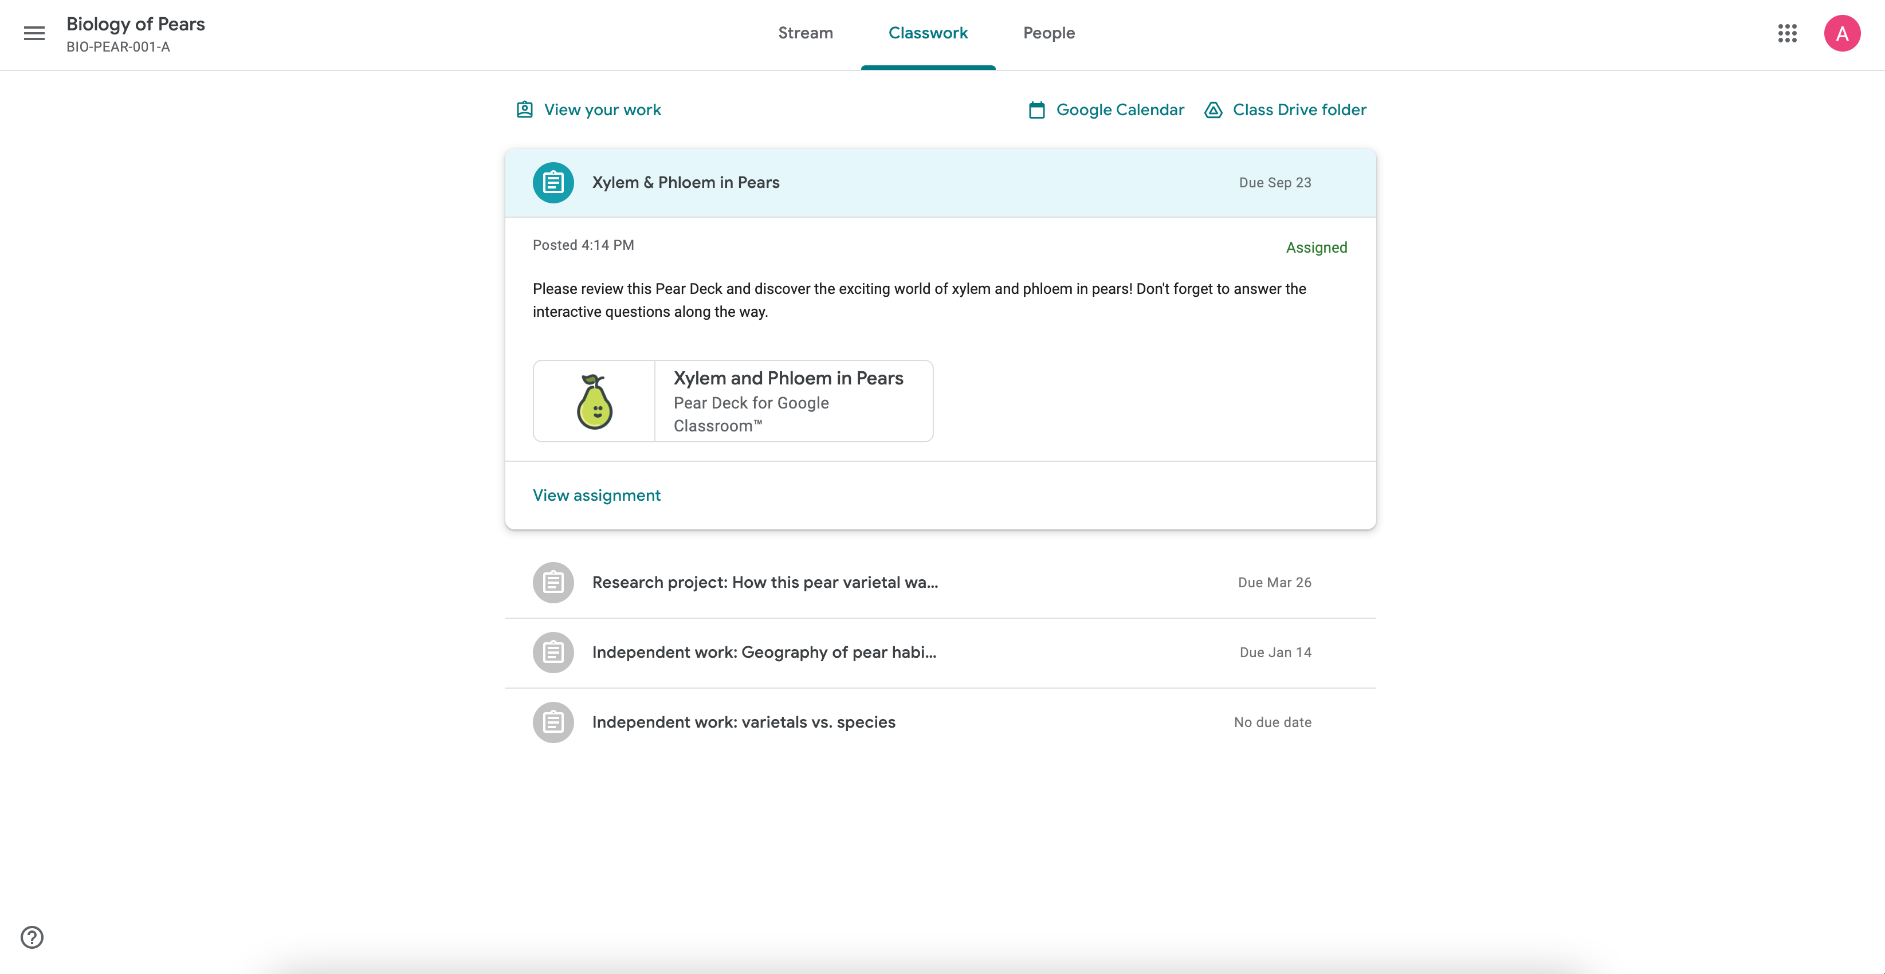Viewport: 1885px width, 974px height.
Task: Open the help question mark icon
Action: coord(32,937)
